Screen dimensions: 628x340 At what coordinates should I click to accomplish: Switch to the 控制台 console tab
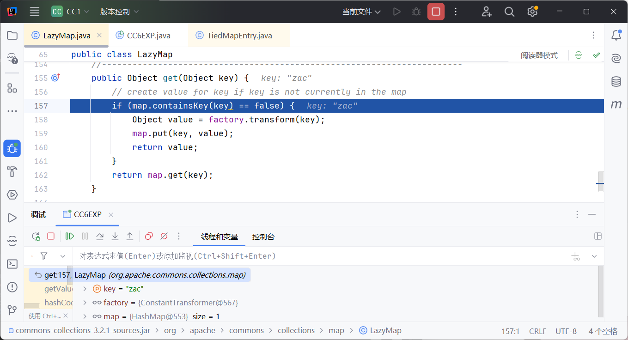click(263, 237)
